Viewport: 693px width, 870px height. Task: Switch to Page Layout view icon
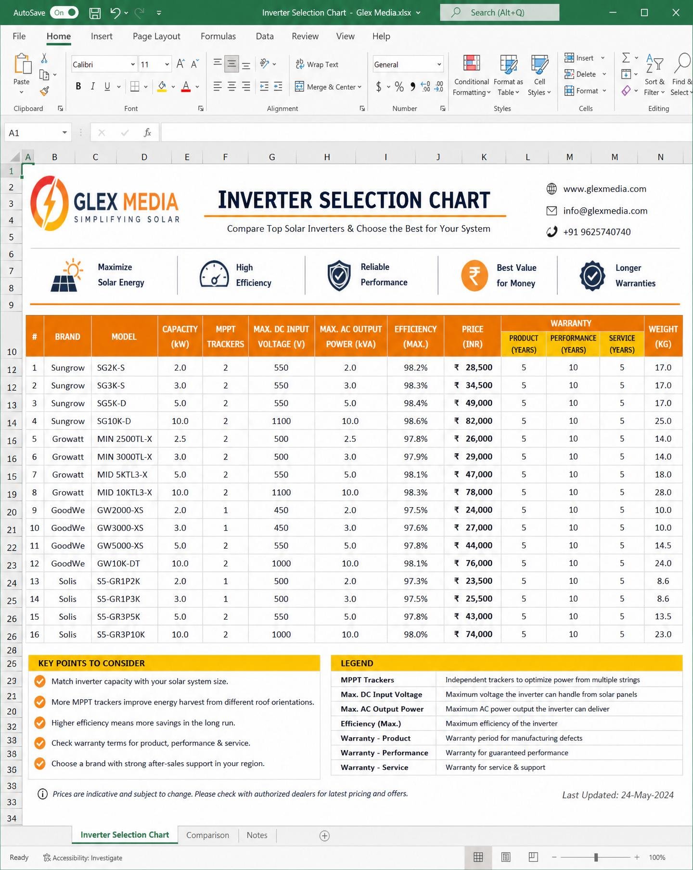click(x=506, y=857)
